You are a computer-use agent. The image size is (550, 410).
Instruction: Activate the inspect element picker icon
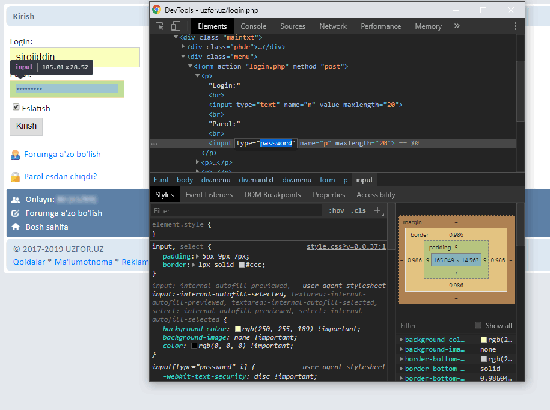(160, 26)
